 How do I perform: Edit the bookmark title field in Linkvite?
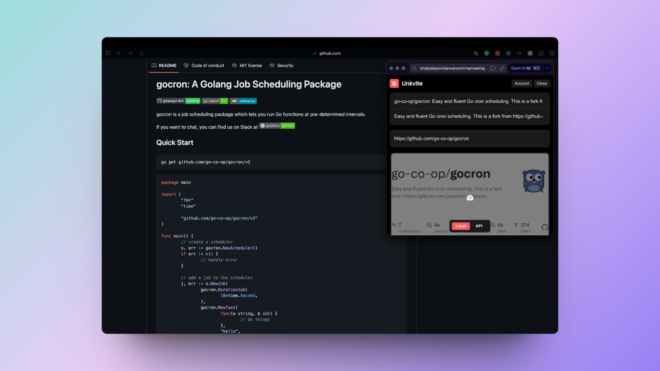coord(470,101)
